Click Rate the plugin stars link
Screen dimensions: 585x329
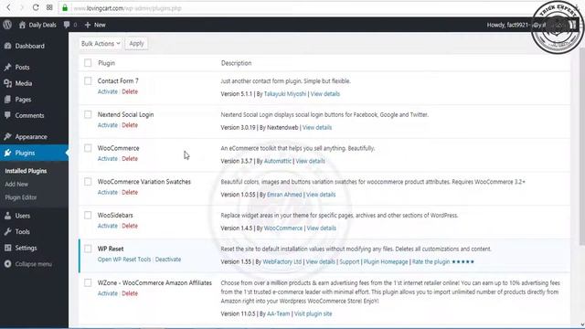(x=442, y=261)
